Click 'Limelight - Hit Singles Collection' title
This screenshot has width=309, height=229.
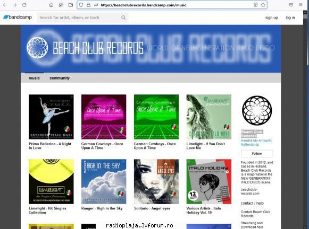click(x=47, y=210)
